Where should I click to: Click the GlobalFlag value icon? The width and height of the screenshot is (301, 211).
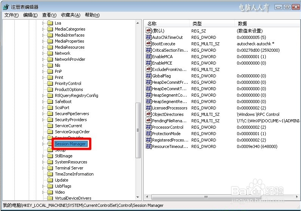click(x=149, y=76)
